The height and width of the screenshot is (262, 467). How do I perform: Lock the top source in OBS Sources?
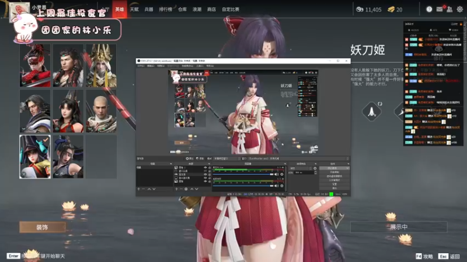point(210,168)
